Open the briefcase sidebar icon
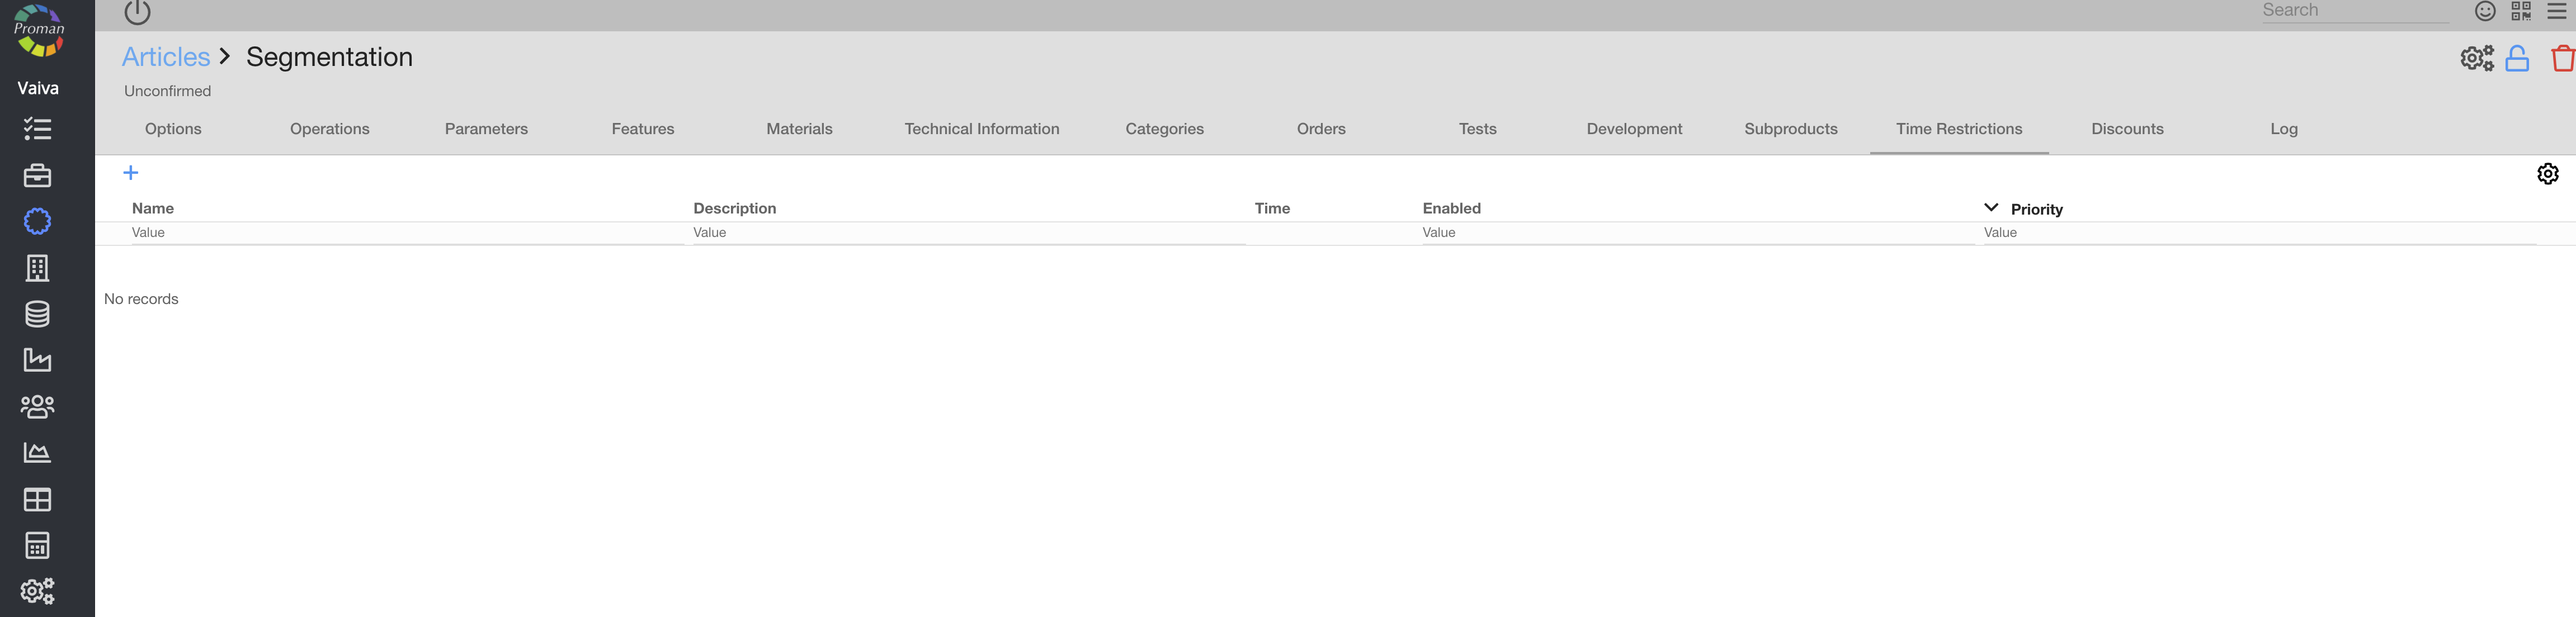The width and height of the screenshot is (2576, 617). (x=37, y=176)
